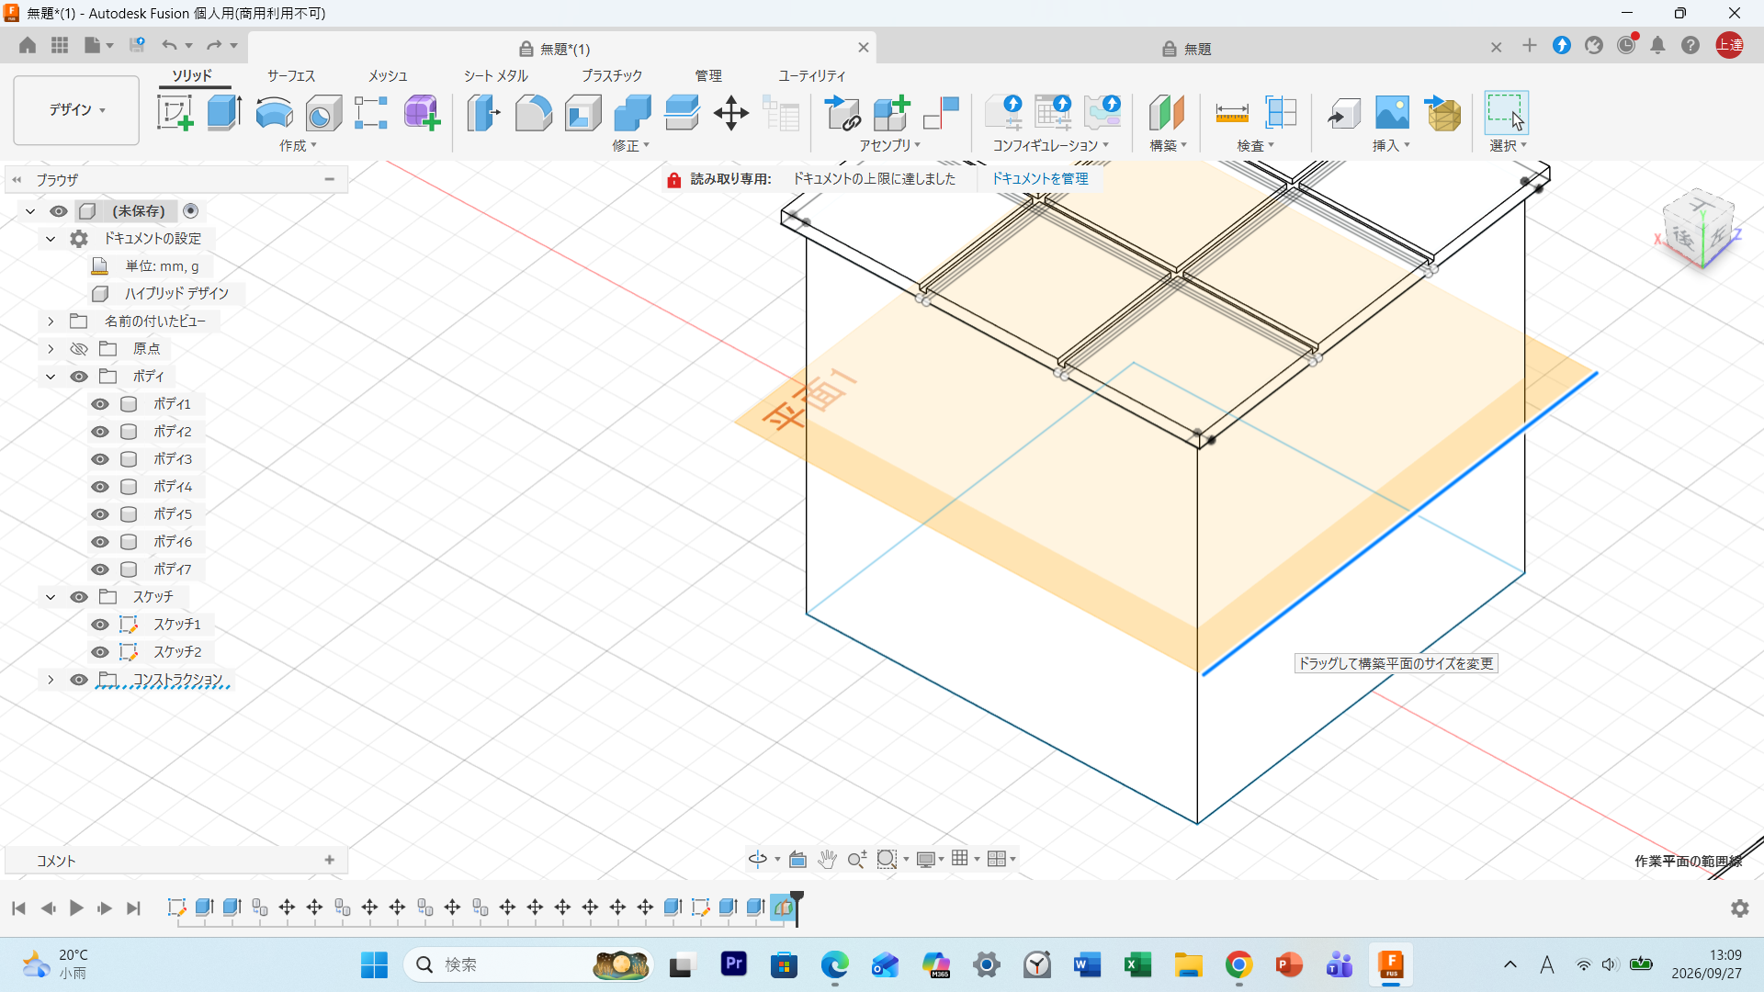Select the Move/Copy tool
This screenshot has height=992, width=1764.
pyautogui.click(x=731, y=113)
